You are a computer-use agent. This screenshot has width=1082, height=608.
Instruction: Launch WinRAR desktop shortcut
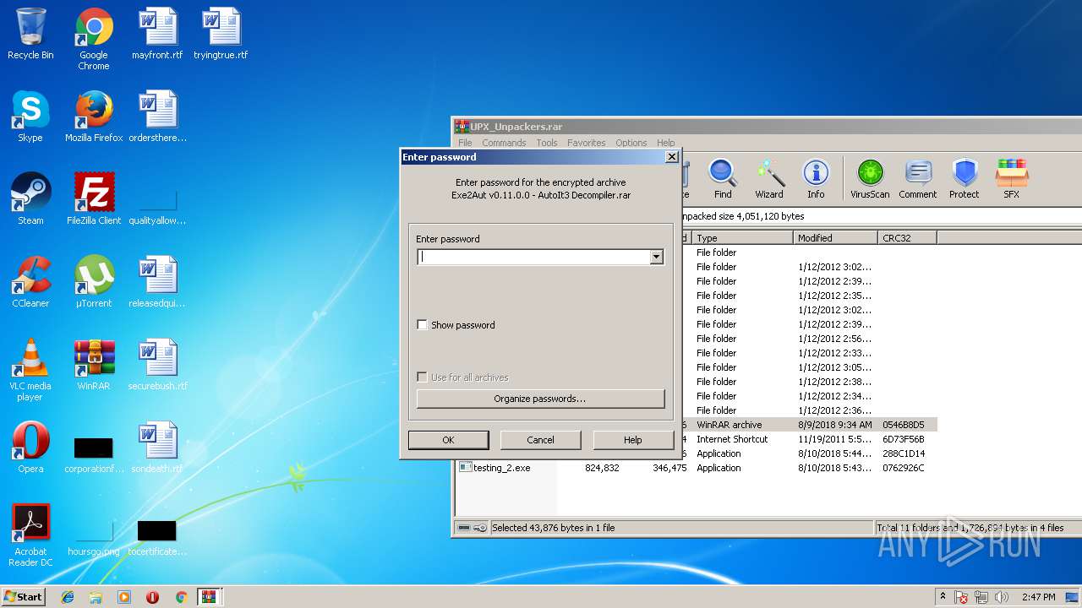click(94, 365)
